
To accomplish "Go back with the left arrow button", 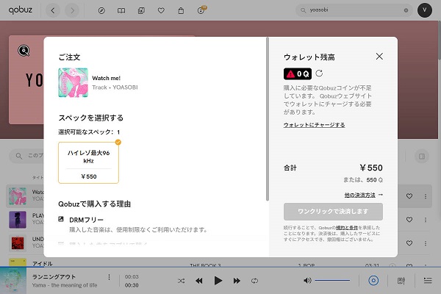I will [53, 10].
